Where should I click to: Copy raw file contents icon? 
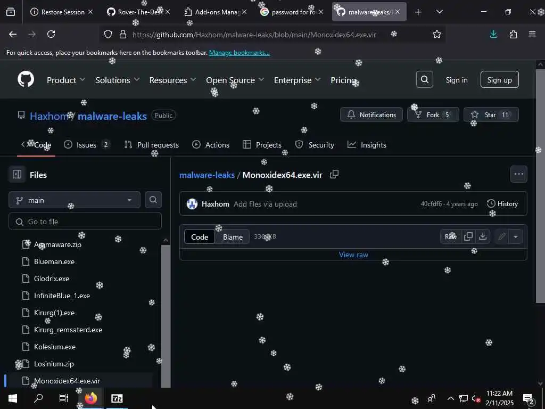pyautogui.click(x=468, y=236)
